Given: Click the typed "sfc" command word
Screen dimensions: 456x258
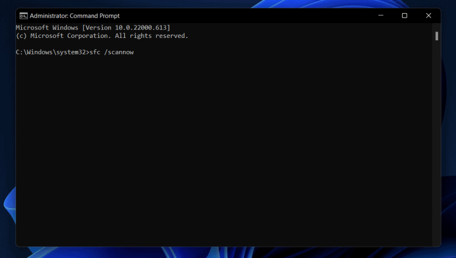Looking at the screenshot, I should [93, 52].
